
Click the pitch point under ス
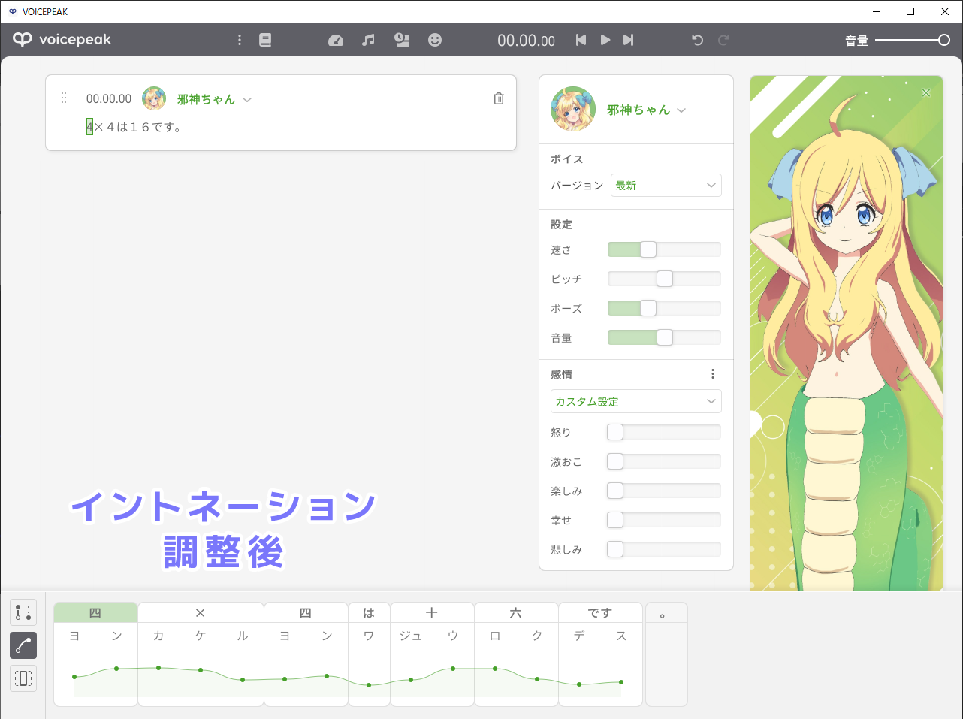point(621,682)
